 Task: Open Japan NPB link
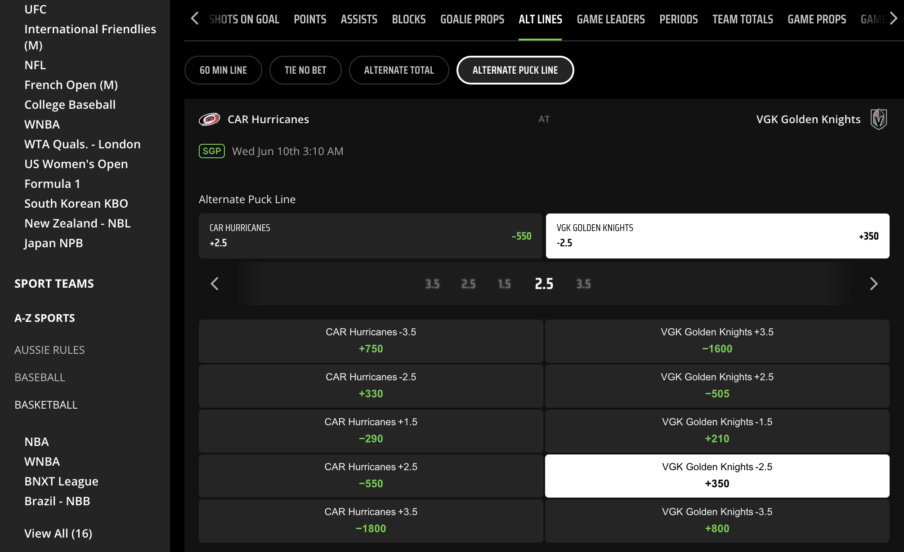pos(54,243)
